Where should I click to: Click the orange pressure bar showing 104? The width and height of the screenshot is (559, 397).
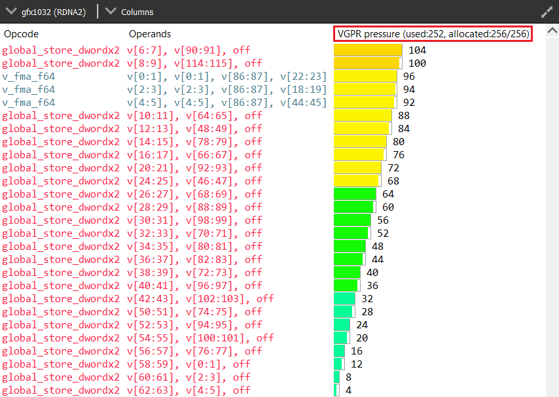pyautogui.click(x=367, y=50)
